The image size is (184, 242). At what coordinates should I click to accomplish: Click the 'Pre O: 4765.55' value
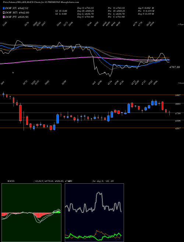click(117, 8)
